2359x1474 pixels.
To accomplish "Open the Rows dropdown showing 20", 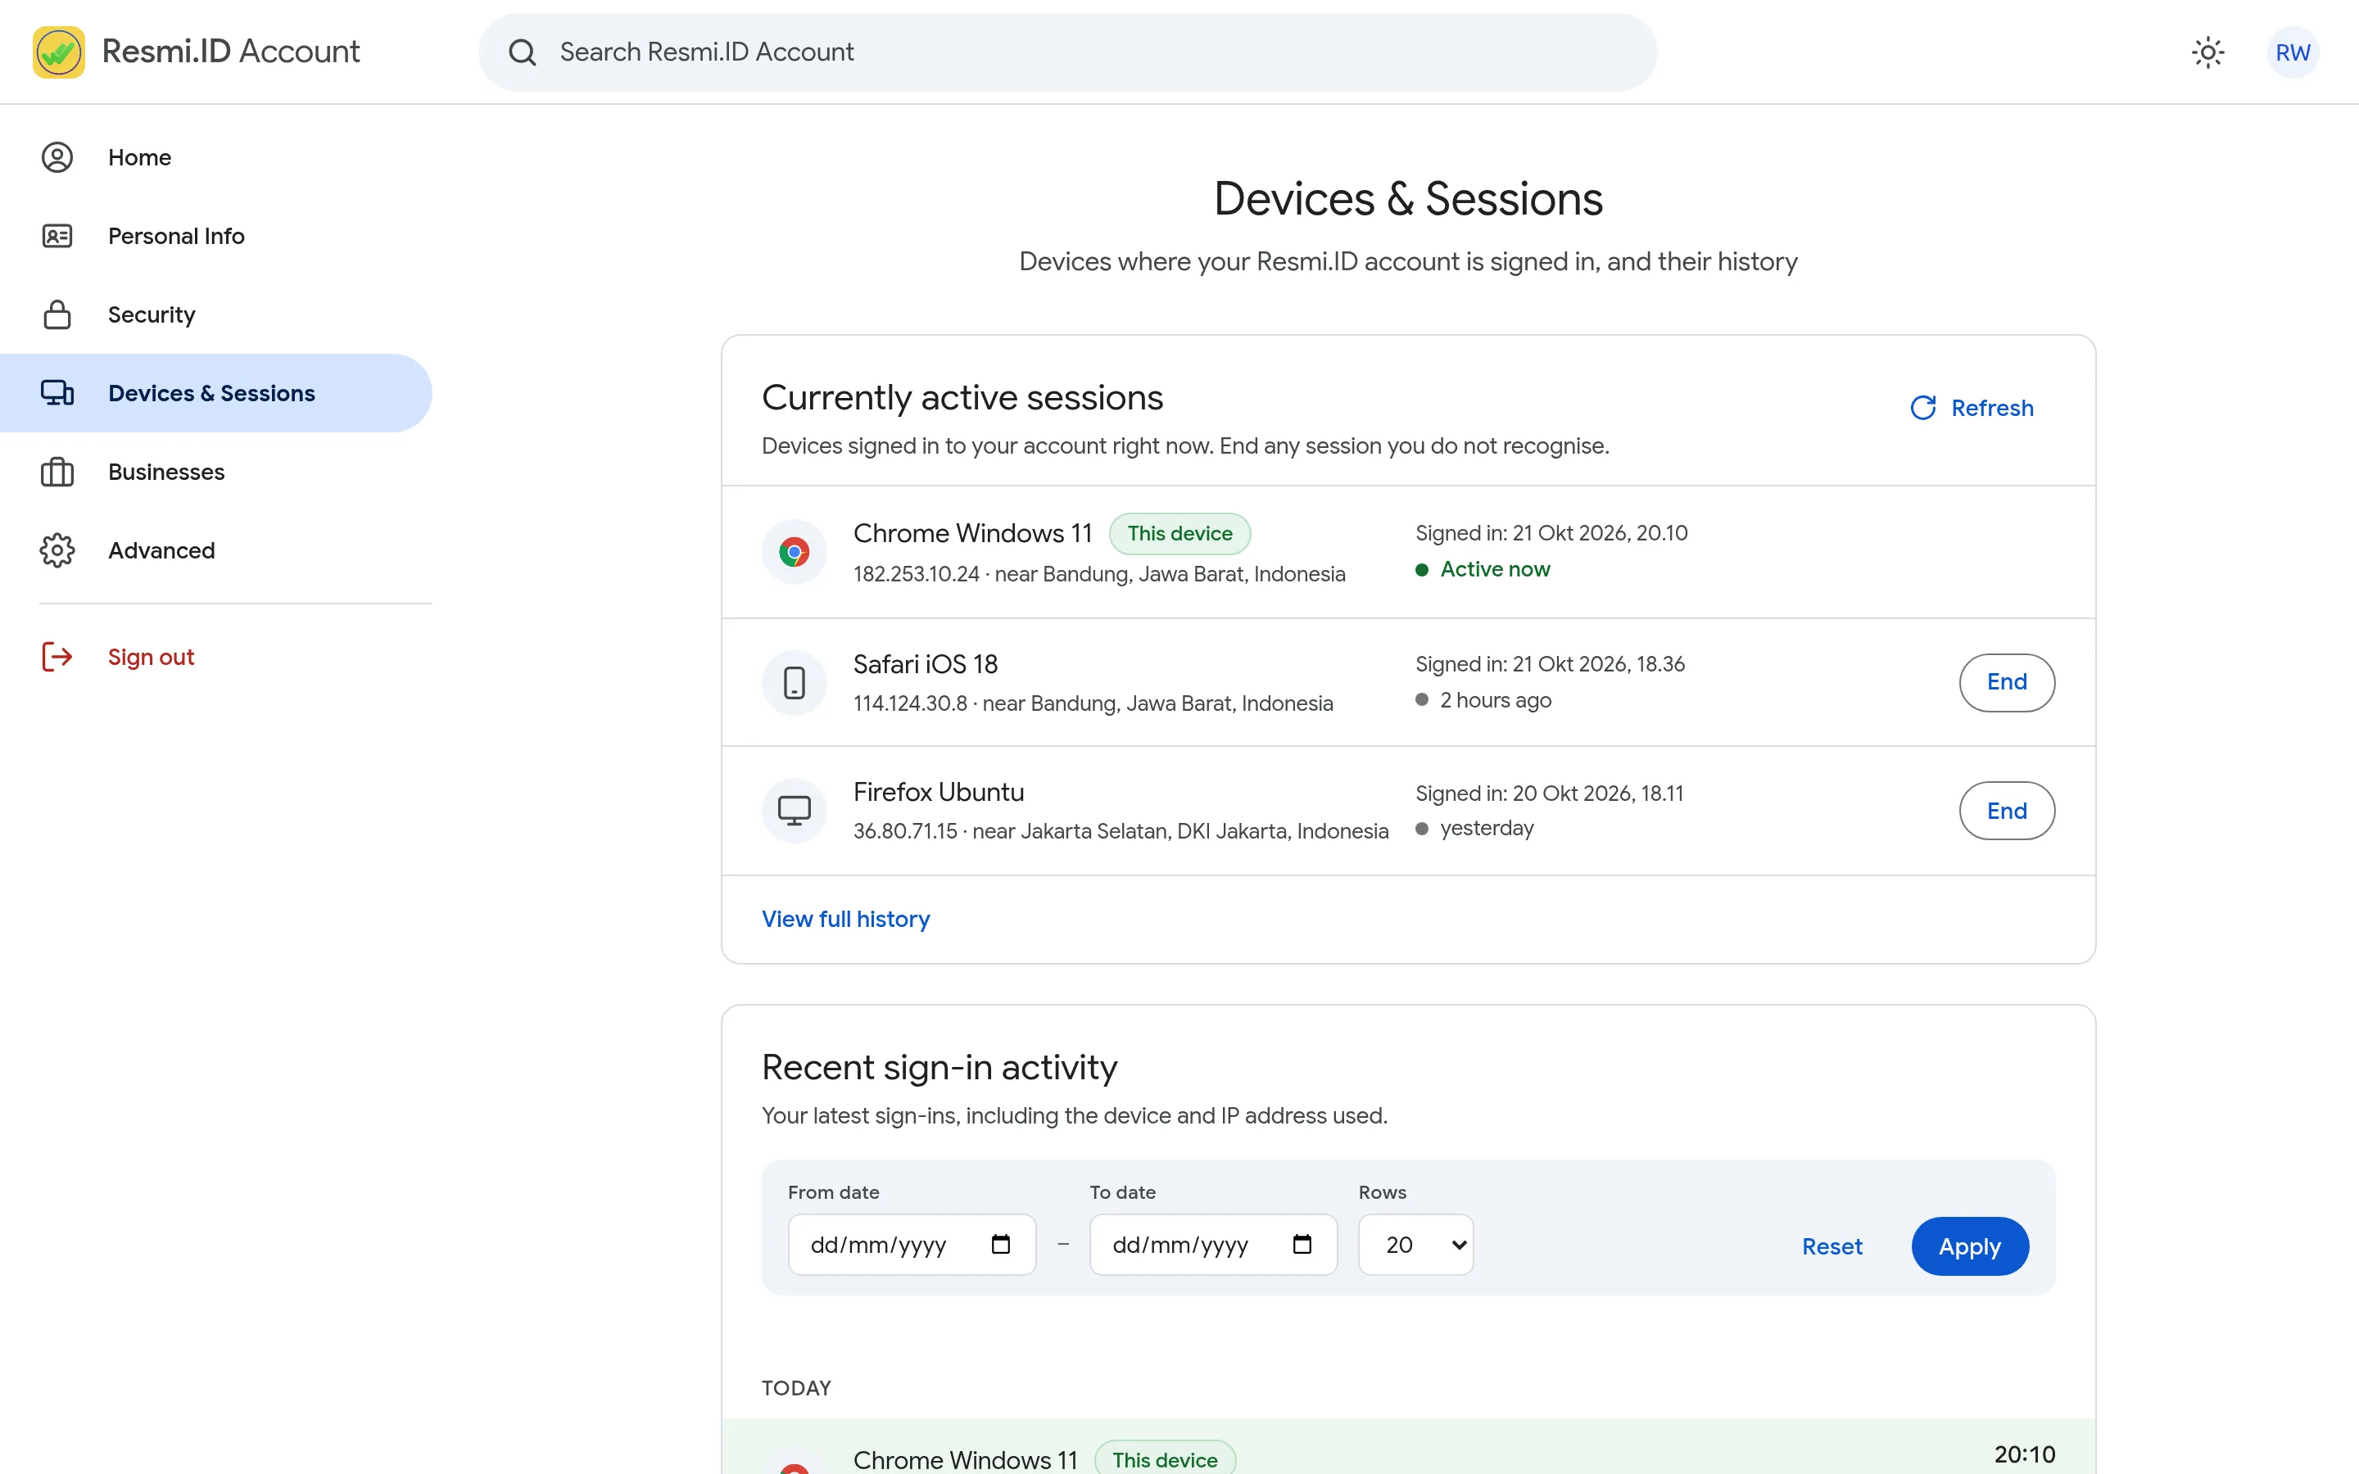I will point(1415,1244).
